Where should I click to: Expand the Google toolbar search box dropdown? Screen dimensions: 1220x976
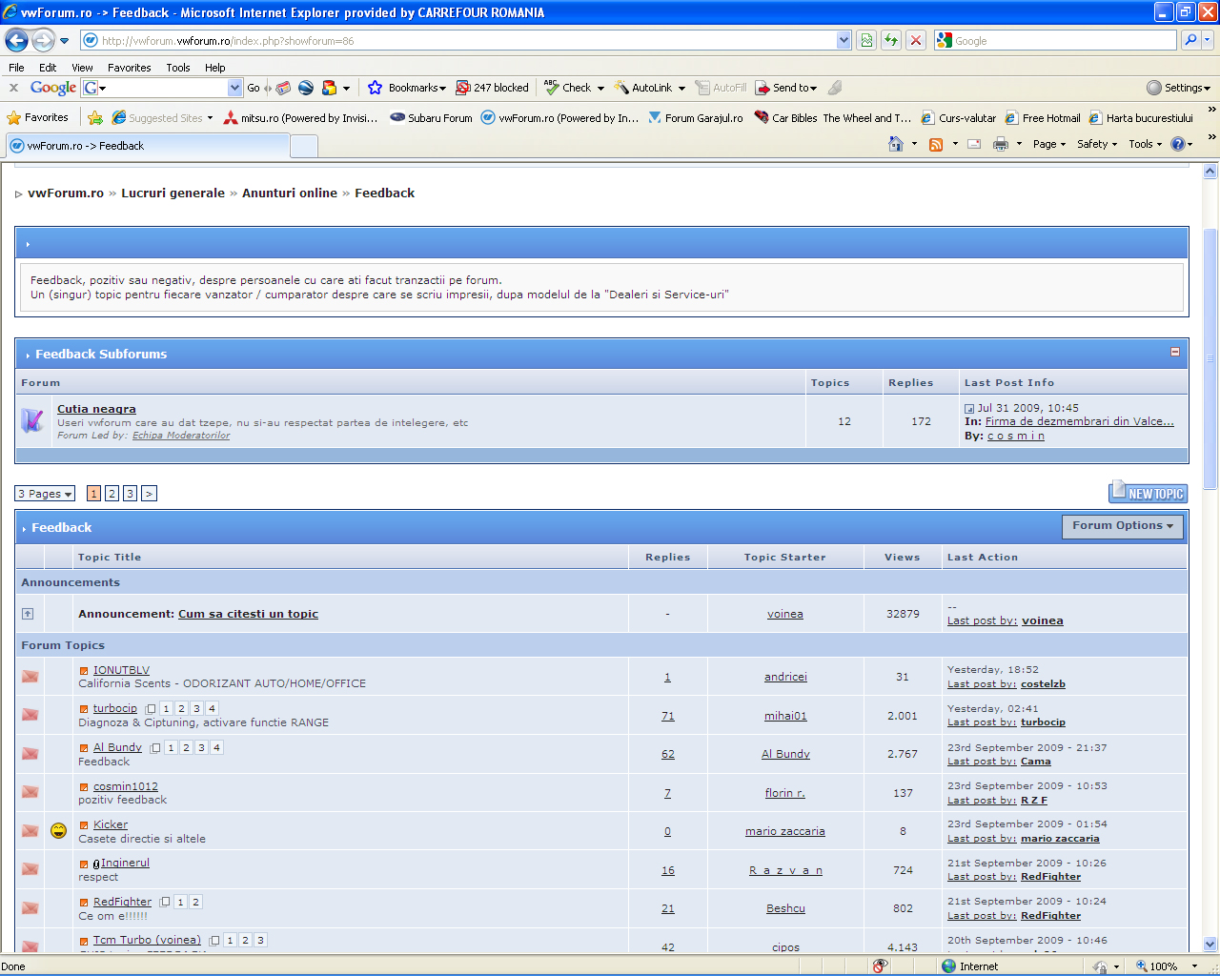(235, 88)
